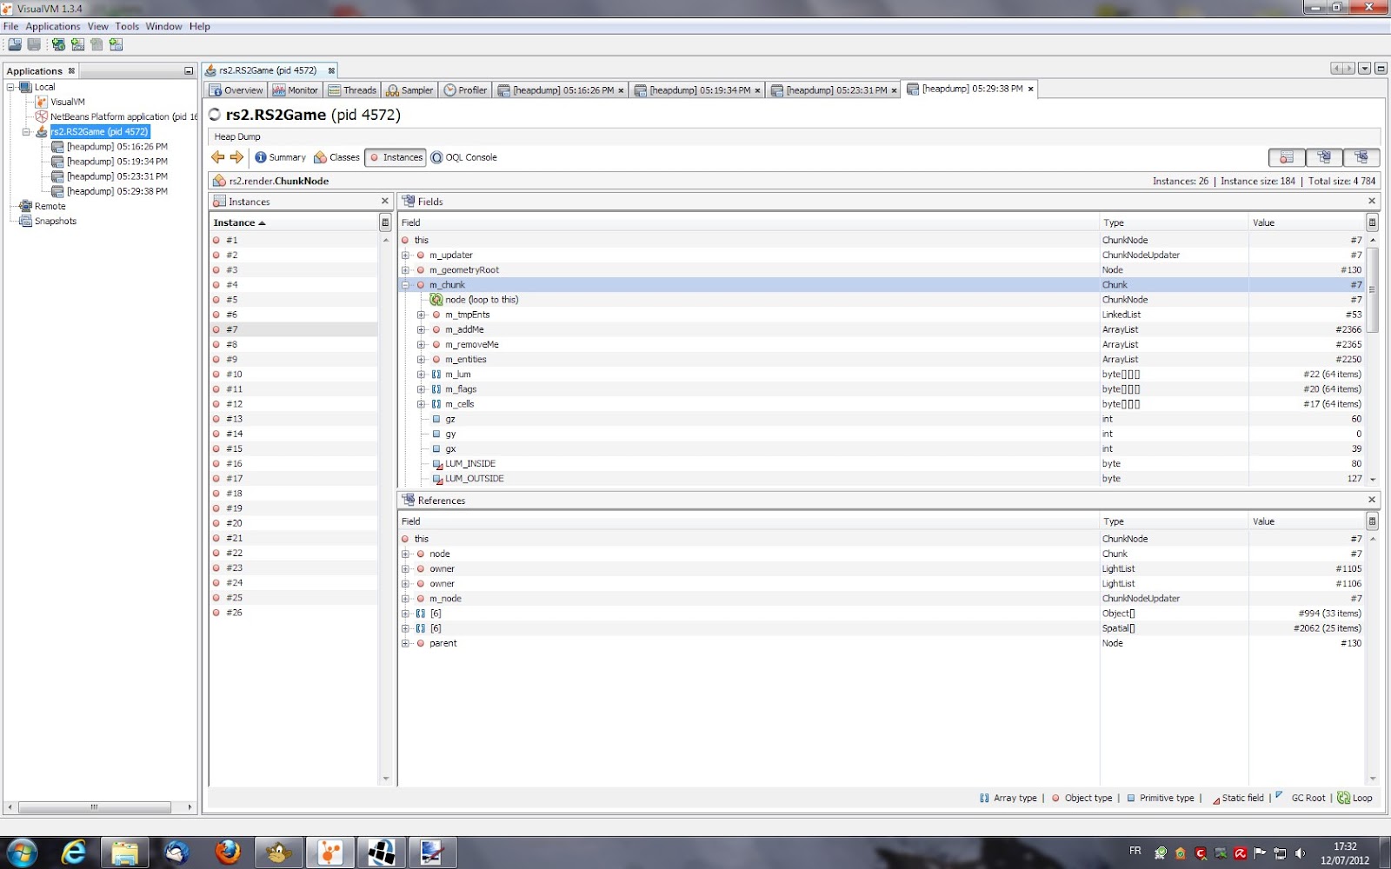Close the heapdump 05:16:26 PM tab
The height and width of the screenshot is (869, 1391).
pyautogui.click(x=621, y=90)
